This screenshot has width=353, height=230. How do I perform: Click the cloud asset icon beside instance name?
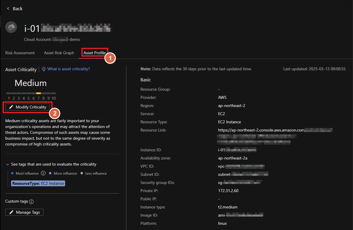pyautogui.click(x=11, y=27)
